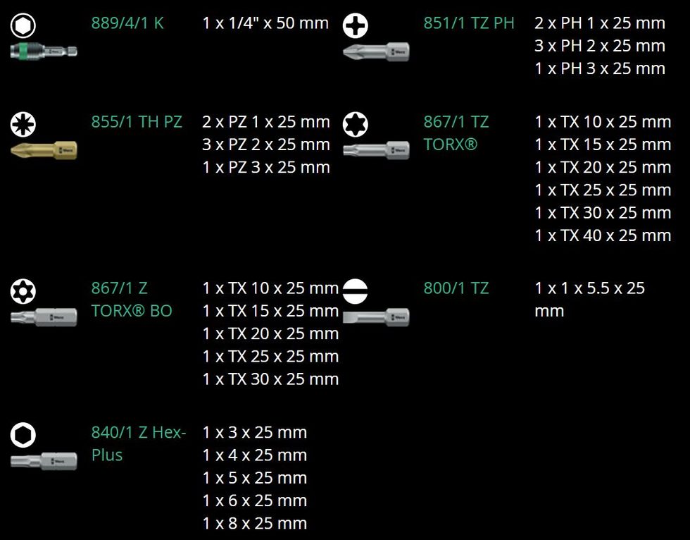Open the 855/1 TH PZ product link

137,122
